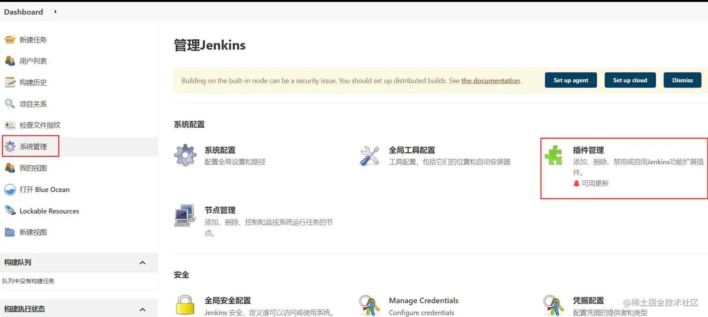The width and height of the screenshot is (708, 317).
Task: Open 插件管理 via green puzzle icon
Action: click(553, 156)
